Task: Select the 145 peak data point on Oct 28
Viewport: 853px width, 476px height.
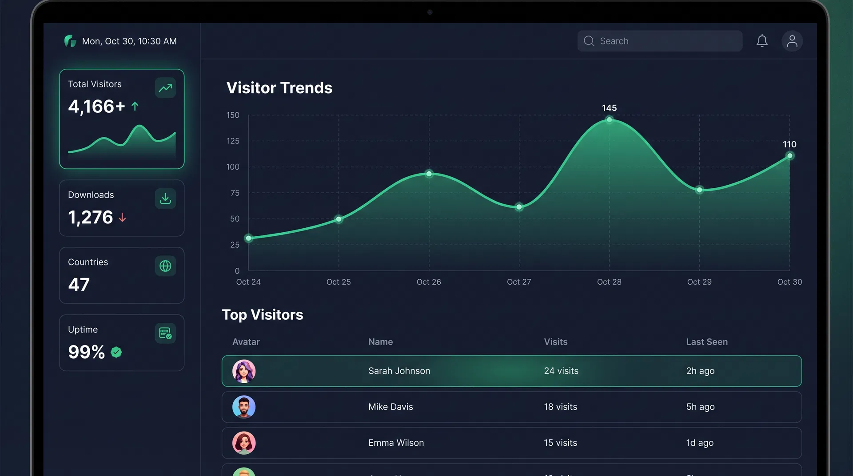Action: pos(609,119)
